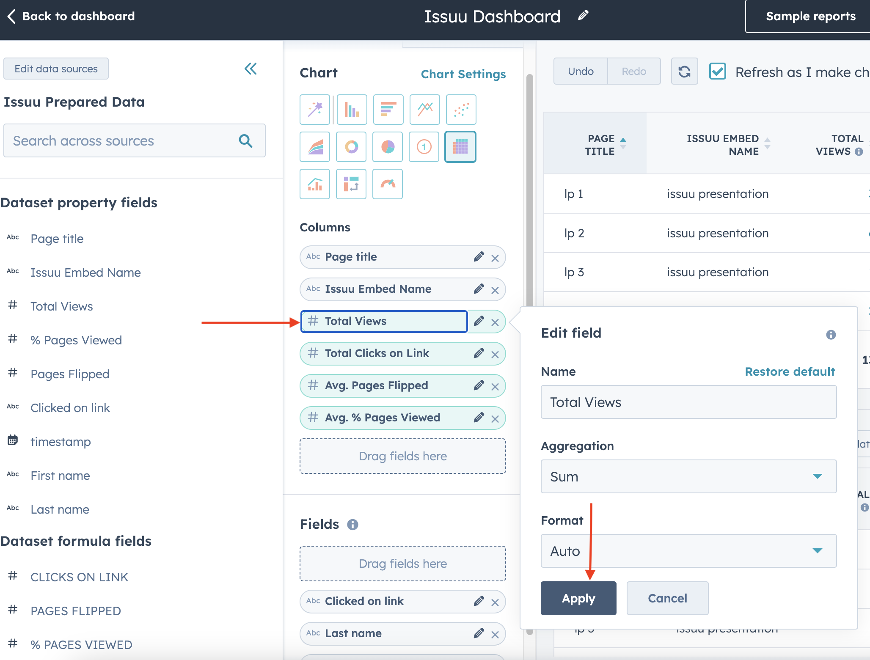Select the area chart type
Viewport: 870px width, 660px height.
pos(315,147)
